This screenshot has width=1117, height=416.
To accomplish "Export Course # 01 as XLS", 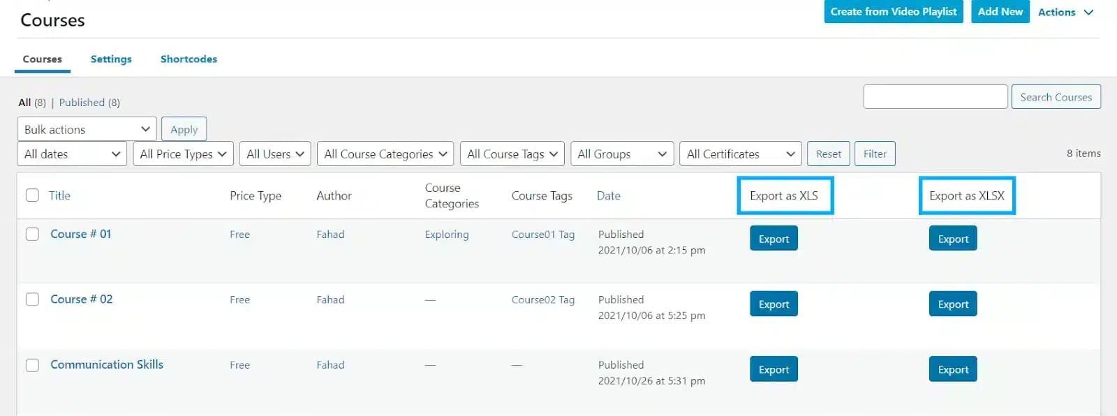I will click(x=774, y=239).
